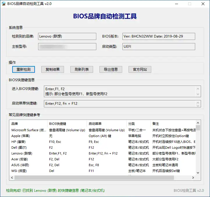Select the Apple (苹果) row
This screenshot has width=210, height=197.
point(102,136)
